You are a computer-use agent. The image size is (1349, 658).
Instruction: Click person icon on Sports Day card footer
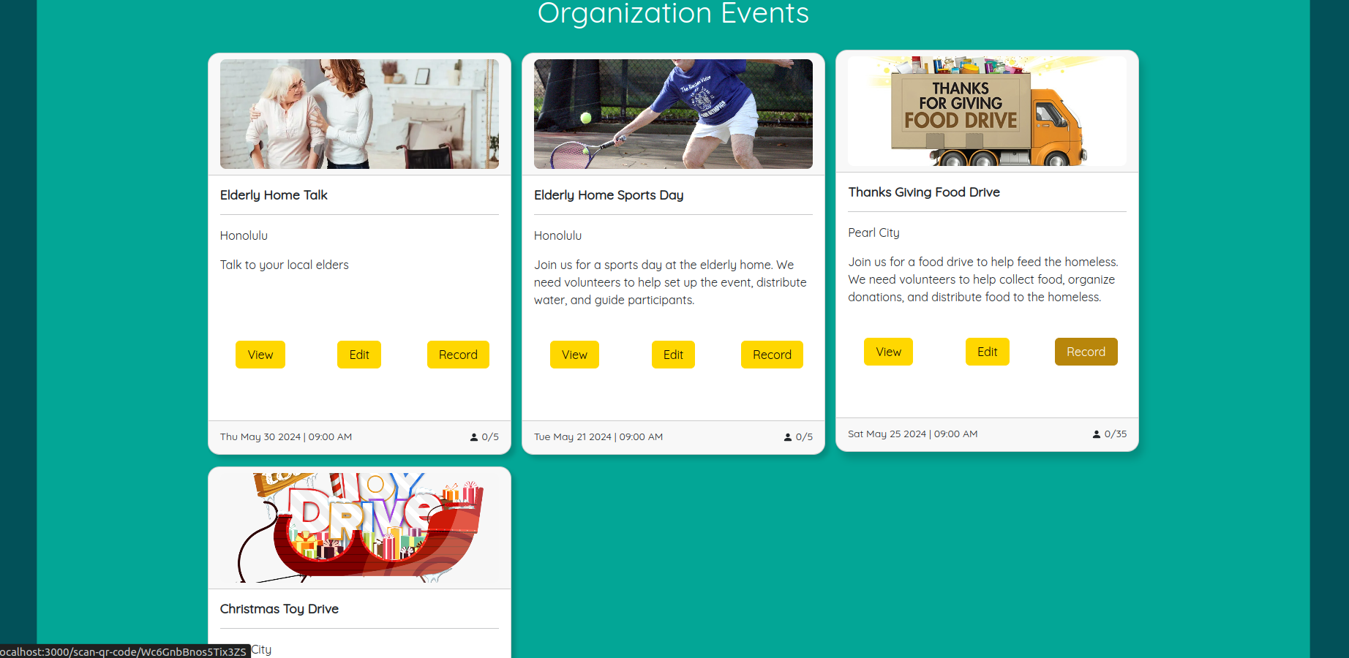pyautogui.click(x=787, y=437)
